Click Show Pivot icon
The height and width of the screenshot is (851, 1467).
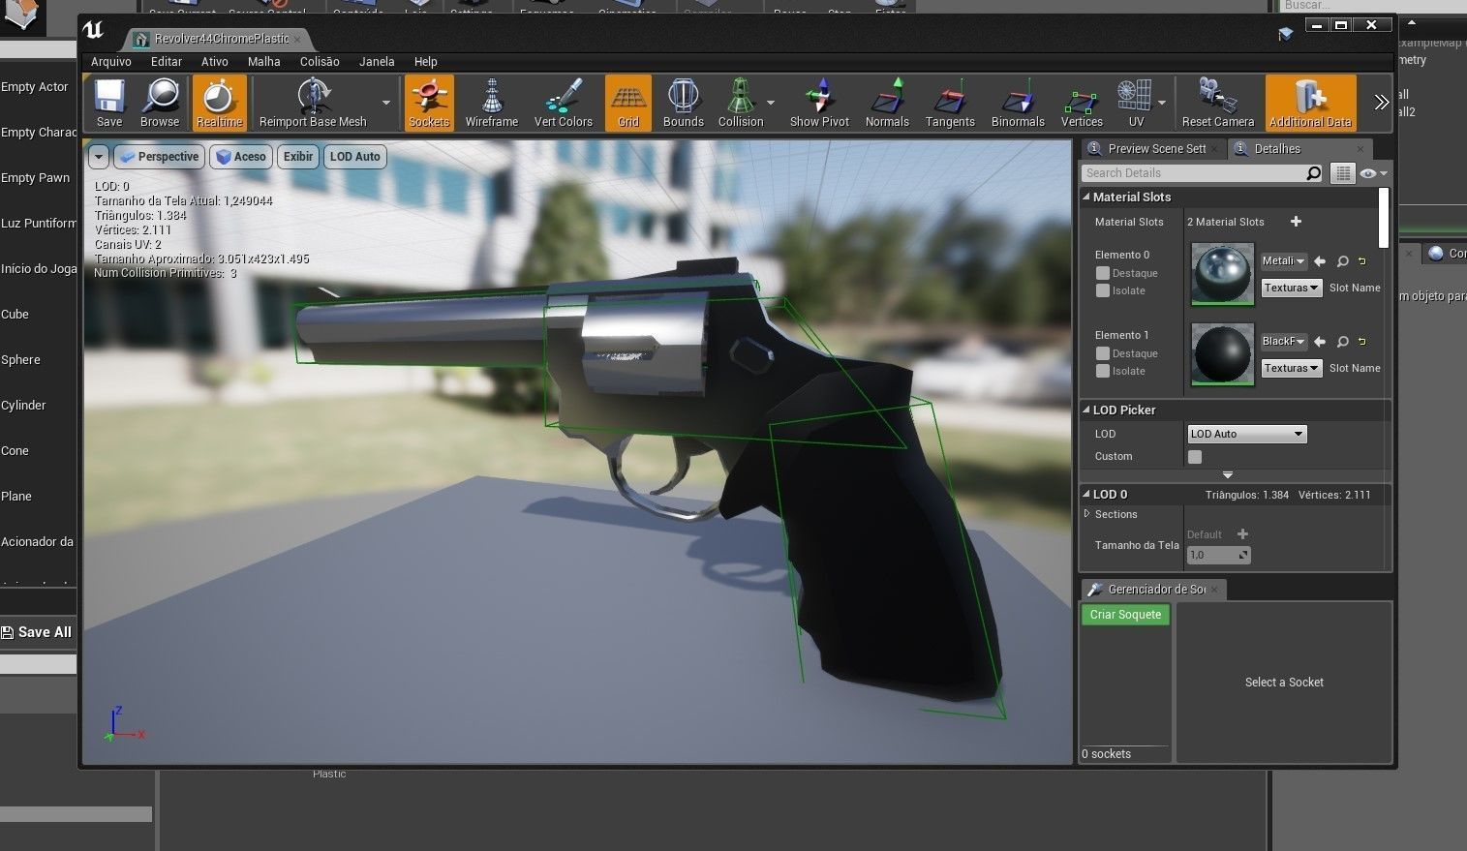click(x=819, y=103)
